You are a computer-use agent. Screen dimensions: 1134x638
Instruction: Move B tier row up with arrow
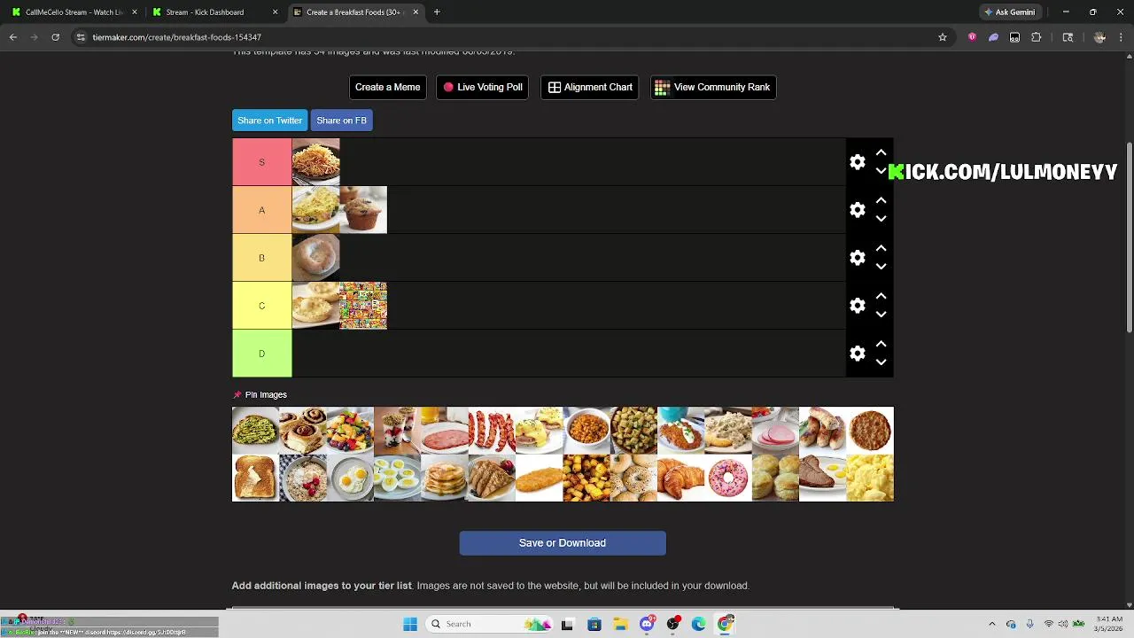(881, 249)
